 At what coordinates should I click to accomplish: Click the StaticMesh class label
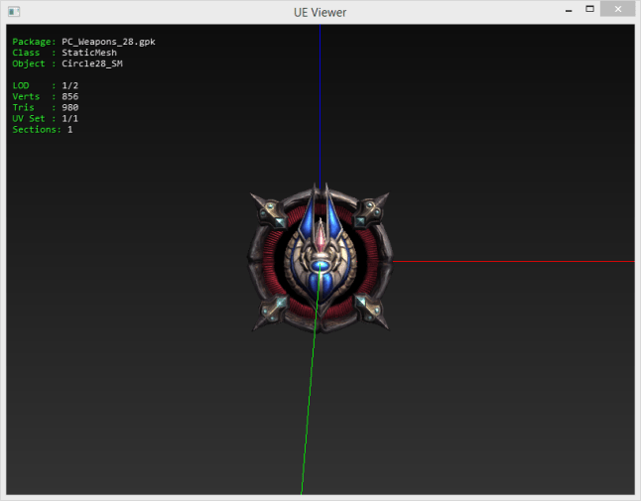88,53
